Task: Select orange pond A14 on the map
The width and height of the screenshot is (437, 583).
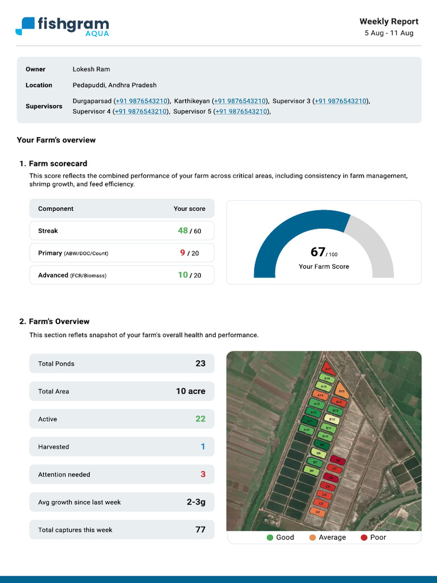Action: [320, 395]
